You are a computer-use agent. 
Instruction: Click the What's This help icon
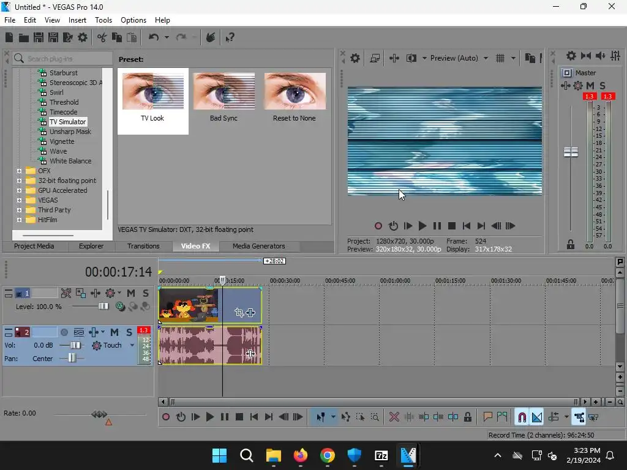tap(230, 37)
